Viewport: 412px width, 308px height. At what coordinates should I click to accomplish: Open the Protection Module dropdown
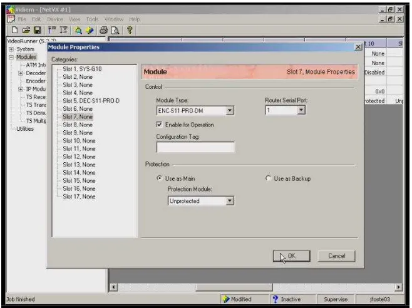click(230, 201)
